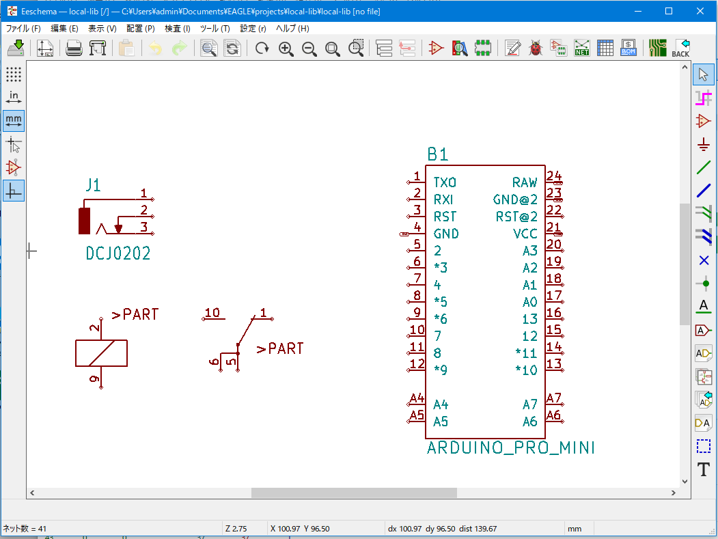Select the place power port tool
The width and height of the screenshot is (718, 539).
[704, 145]
